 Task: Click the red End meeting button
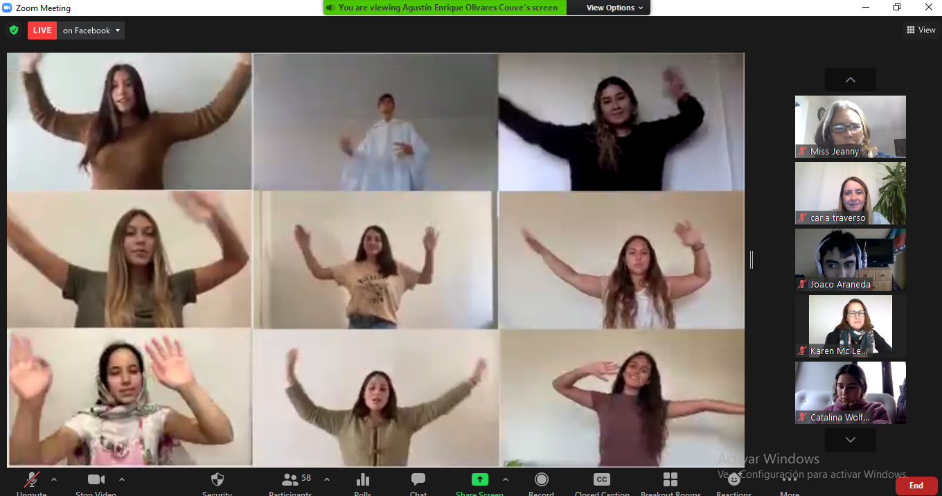pos(916,486)
